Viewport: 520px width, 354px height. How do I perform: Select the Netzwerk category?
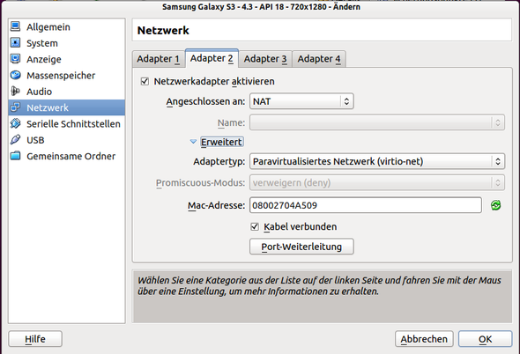point(67,107)
